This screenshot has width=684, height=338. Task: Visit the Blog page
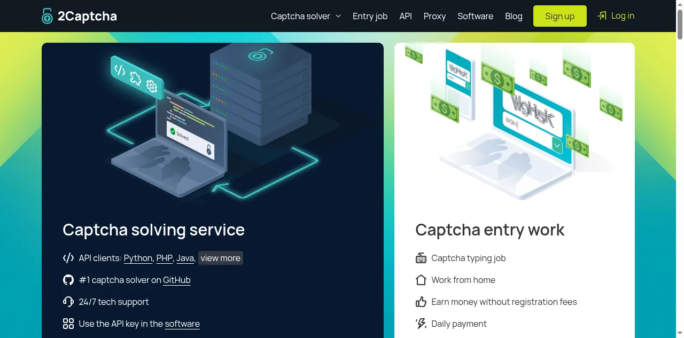coord(514,16)
